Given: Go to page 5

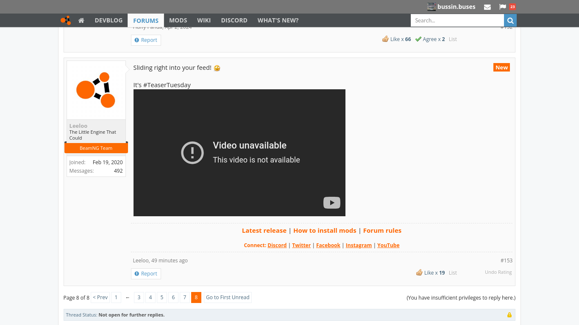Looking at the screenshot, I should [162, 297].
